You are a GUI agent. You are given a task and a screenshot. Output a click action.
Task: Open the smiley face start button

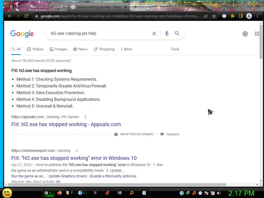point(7,193)
